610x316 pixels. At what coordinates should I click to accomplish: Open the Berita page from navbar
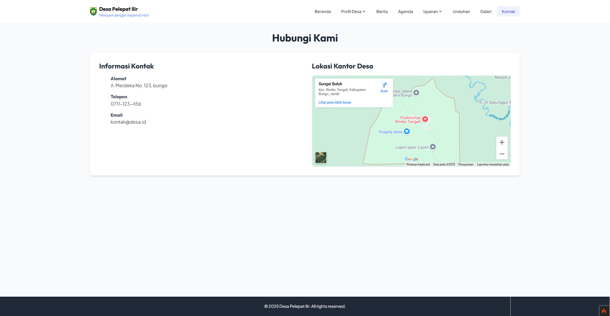coord(382,11)
